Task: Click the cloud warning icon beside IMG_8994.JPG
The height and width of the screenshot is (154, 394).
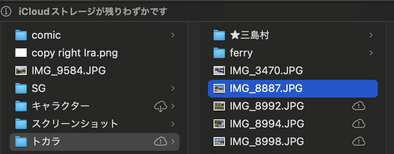Action: (358, 124)
